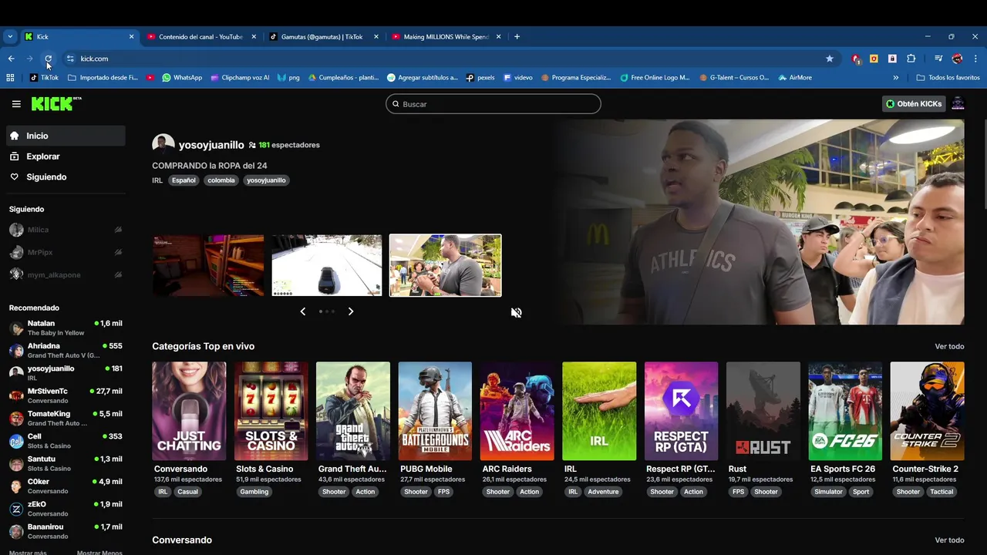Unmute the featured stream preview
Viewport: 987px width, 555px height.
(516, 312)
